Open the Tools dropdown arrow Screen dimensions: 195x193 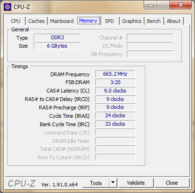(113, 183)
